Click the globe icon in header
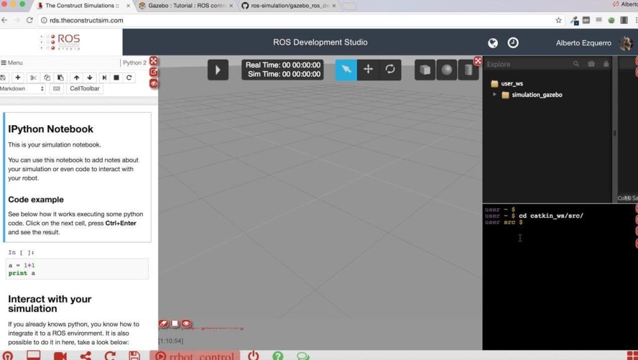 tap(493, 43)
